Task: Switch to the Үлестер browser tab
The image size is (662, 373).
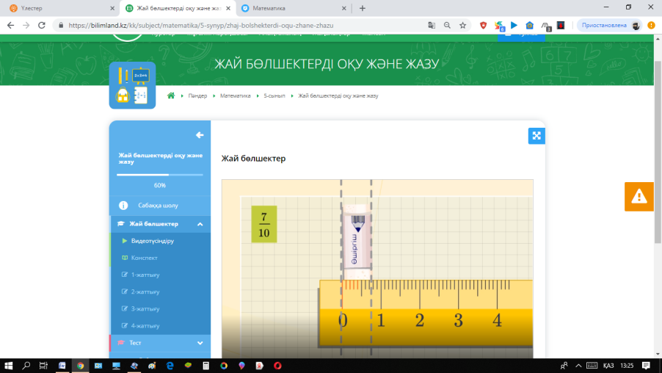Action: point(59,8)
